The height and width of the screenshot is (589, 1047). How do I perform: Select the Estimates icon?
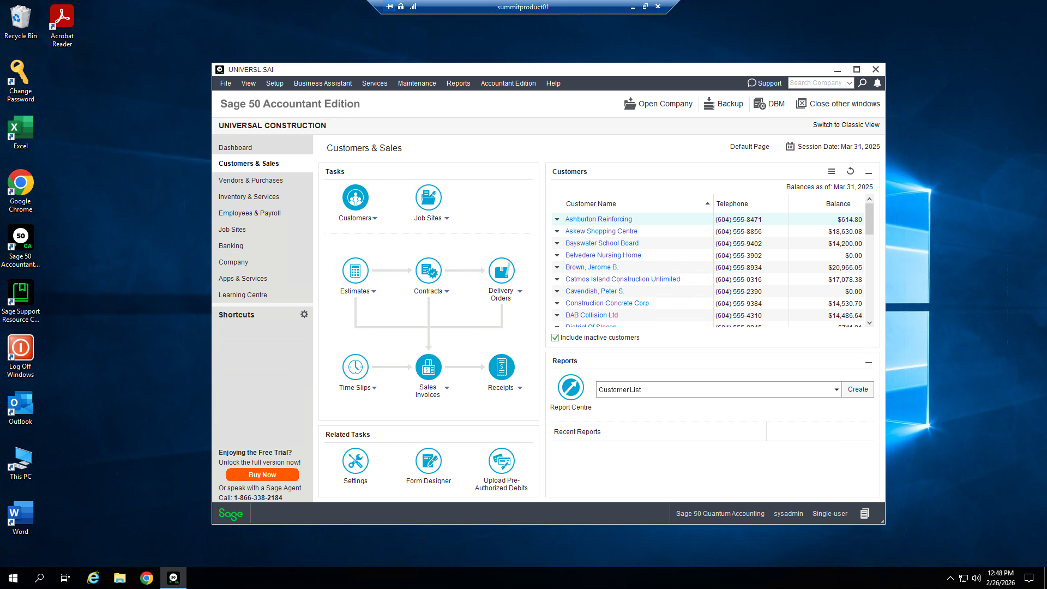click(x=356, y=271)
